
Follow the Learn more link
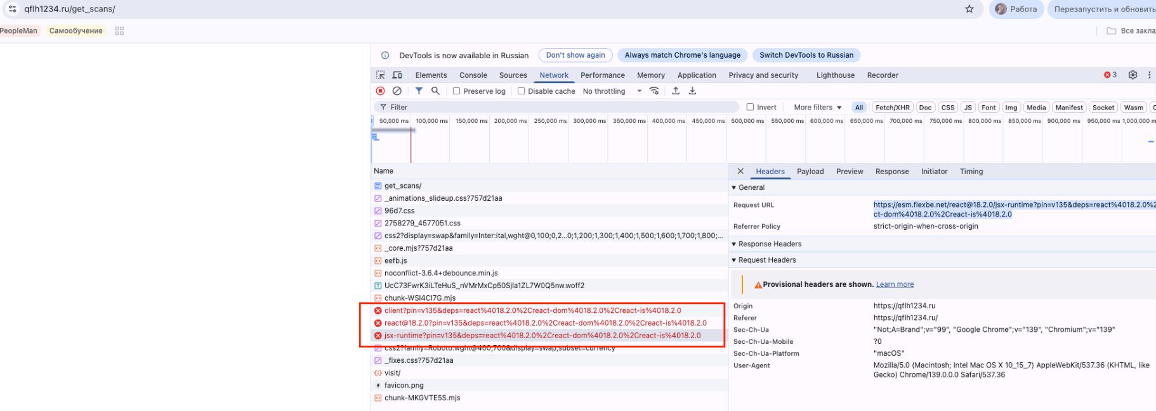pos(895,284)
